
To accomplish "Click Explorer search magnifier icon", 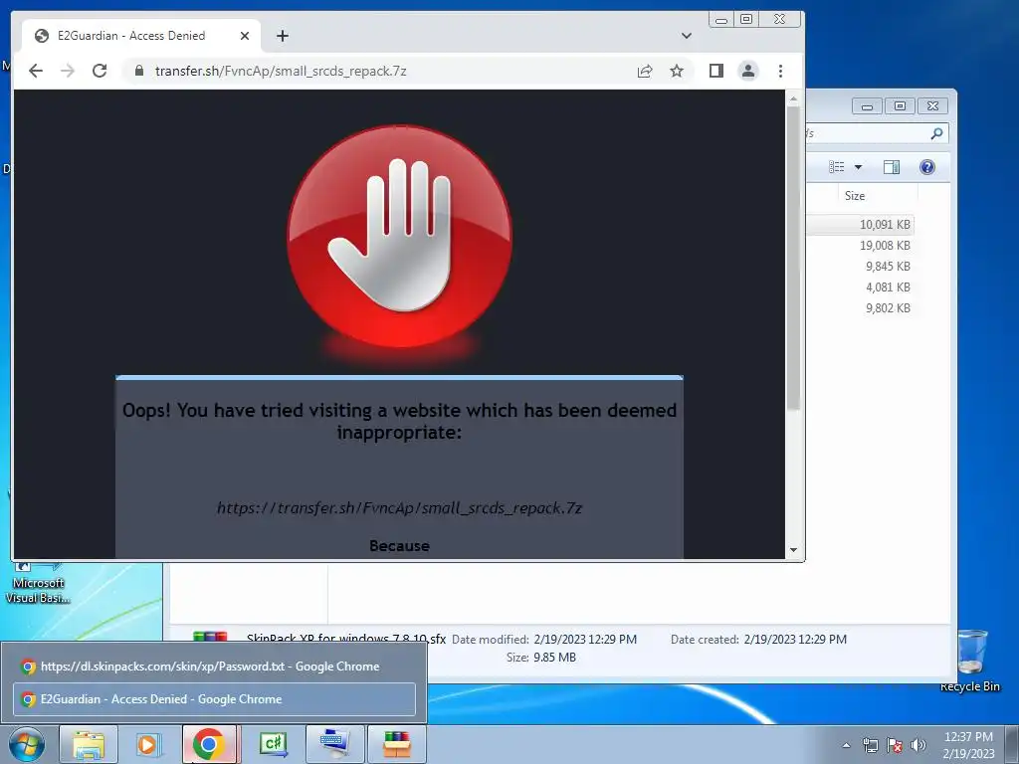I will pyautogui.click(x=936, y=133).
